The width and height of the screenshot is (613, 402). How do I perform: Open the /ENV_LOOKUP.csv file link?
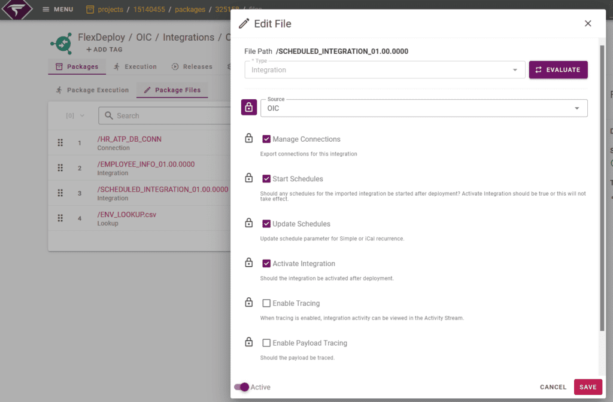coord(127,215)
